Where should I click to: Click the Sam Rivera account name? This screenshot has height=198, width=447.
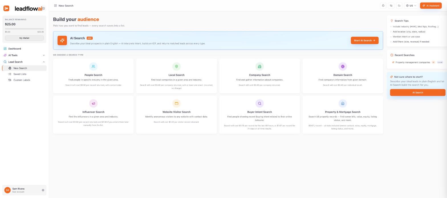point(18,189)
